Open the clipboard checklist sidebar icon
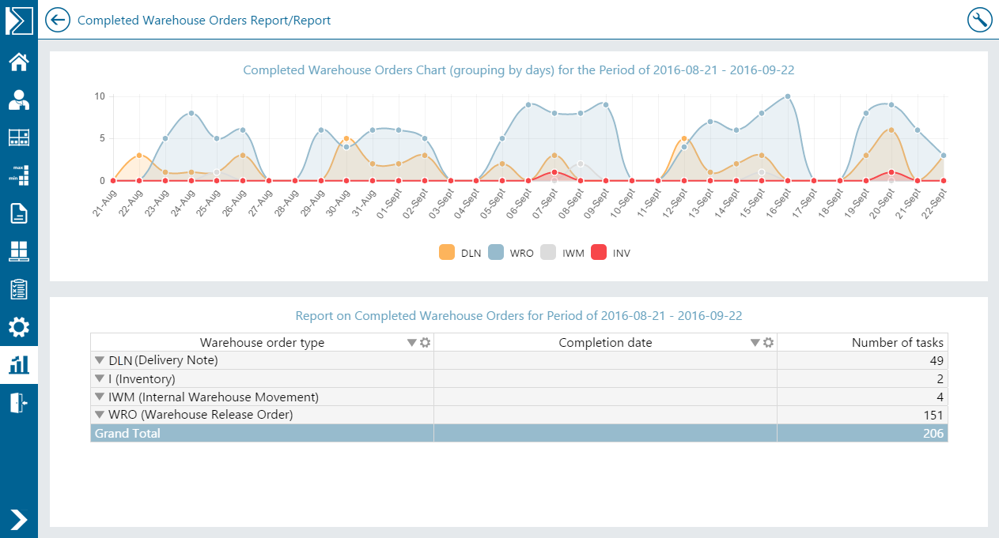 coord(19,289)
